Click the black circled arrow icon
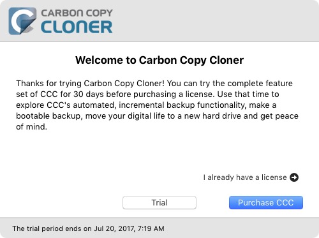Screen dimensions: 319x238 click(294, 177)
